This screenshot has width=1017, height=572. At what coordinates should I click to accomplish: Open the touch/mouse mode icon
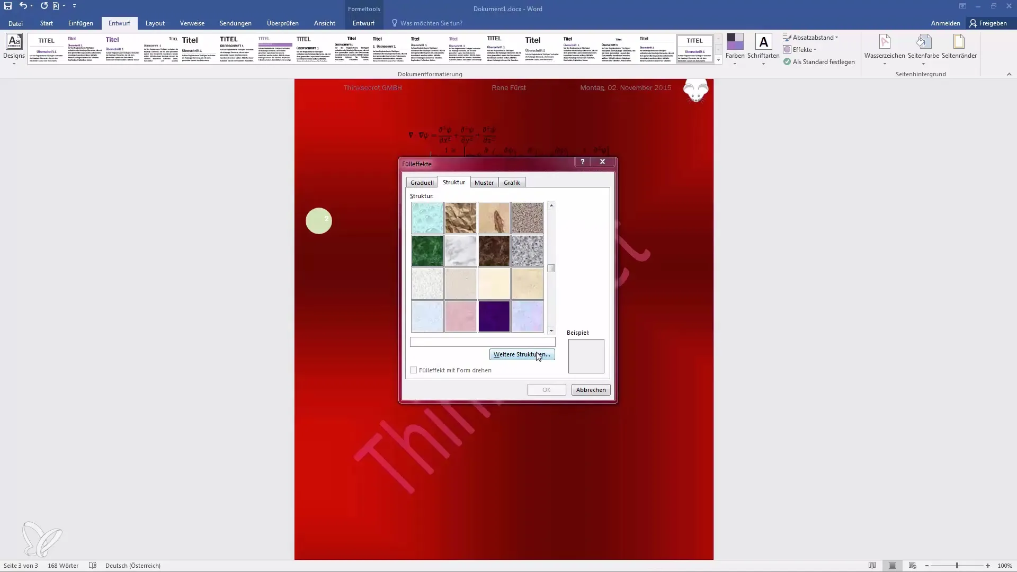pyautogui.click(x=57, y=6)
